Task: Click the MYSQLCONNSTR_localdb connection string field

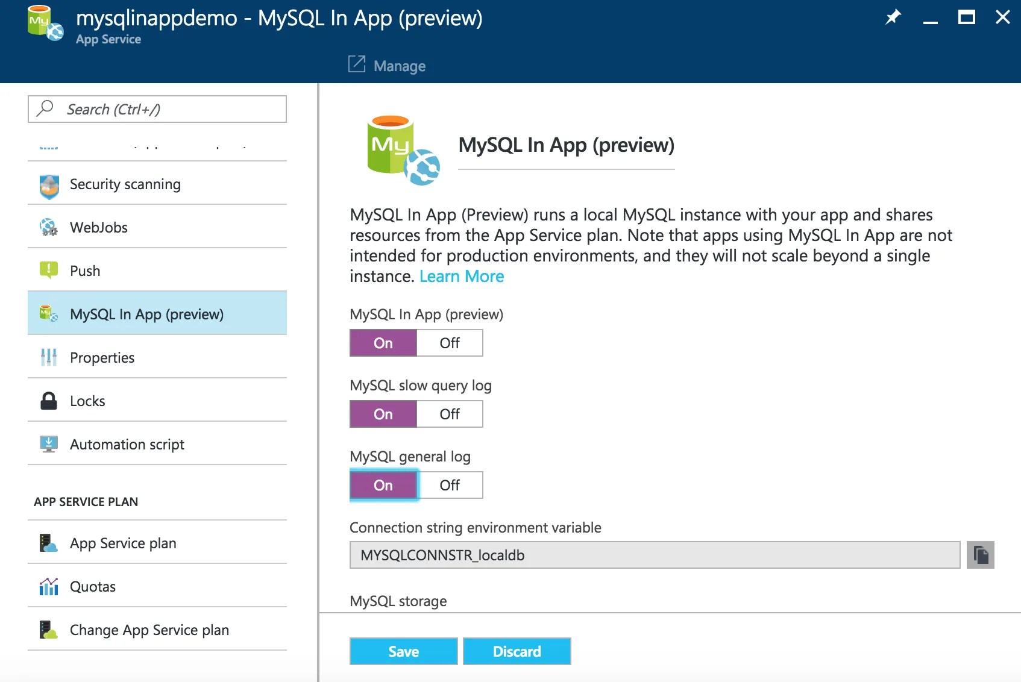Action: pyautogui.click(x=655, y=555)
